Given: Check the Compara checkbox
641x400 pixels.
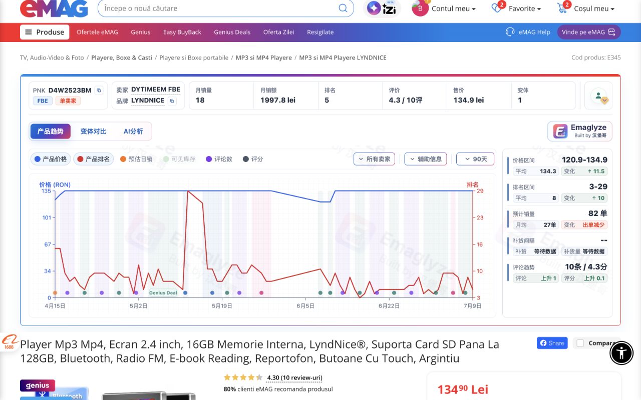Looking at the screenshot, I should [x=580, y=343].
